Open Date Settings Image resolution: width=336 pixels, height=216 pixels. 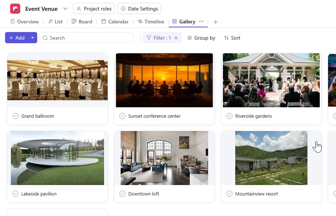pyautogui.click(x=139, y=9)
